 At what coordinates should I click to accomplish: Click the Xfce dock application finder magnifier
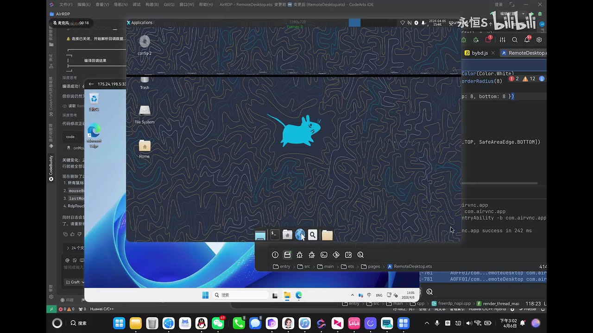(x=313, y=235)
